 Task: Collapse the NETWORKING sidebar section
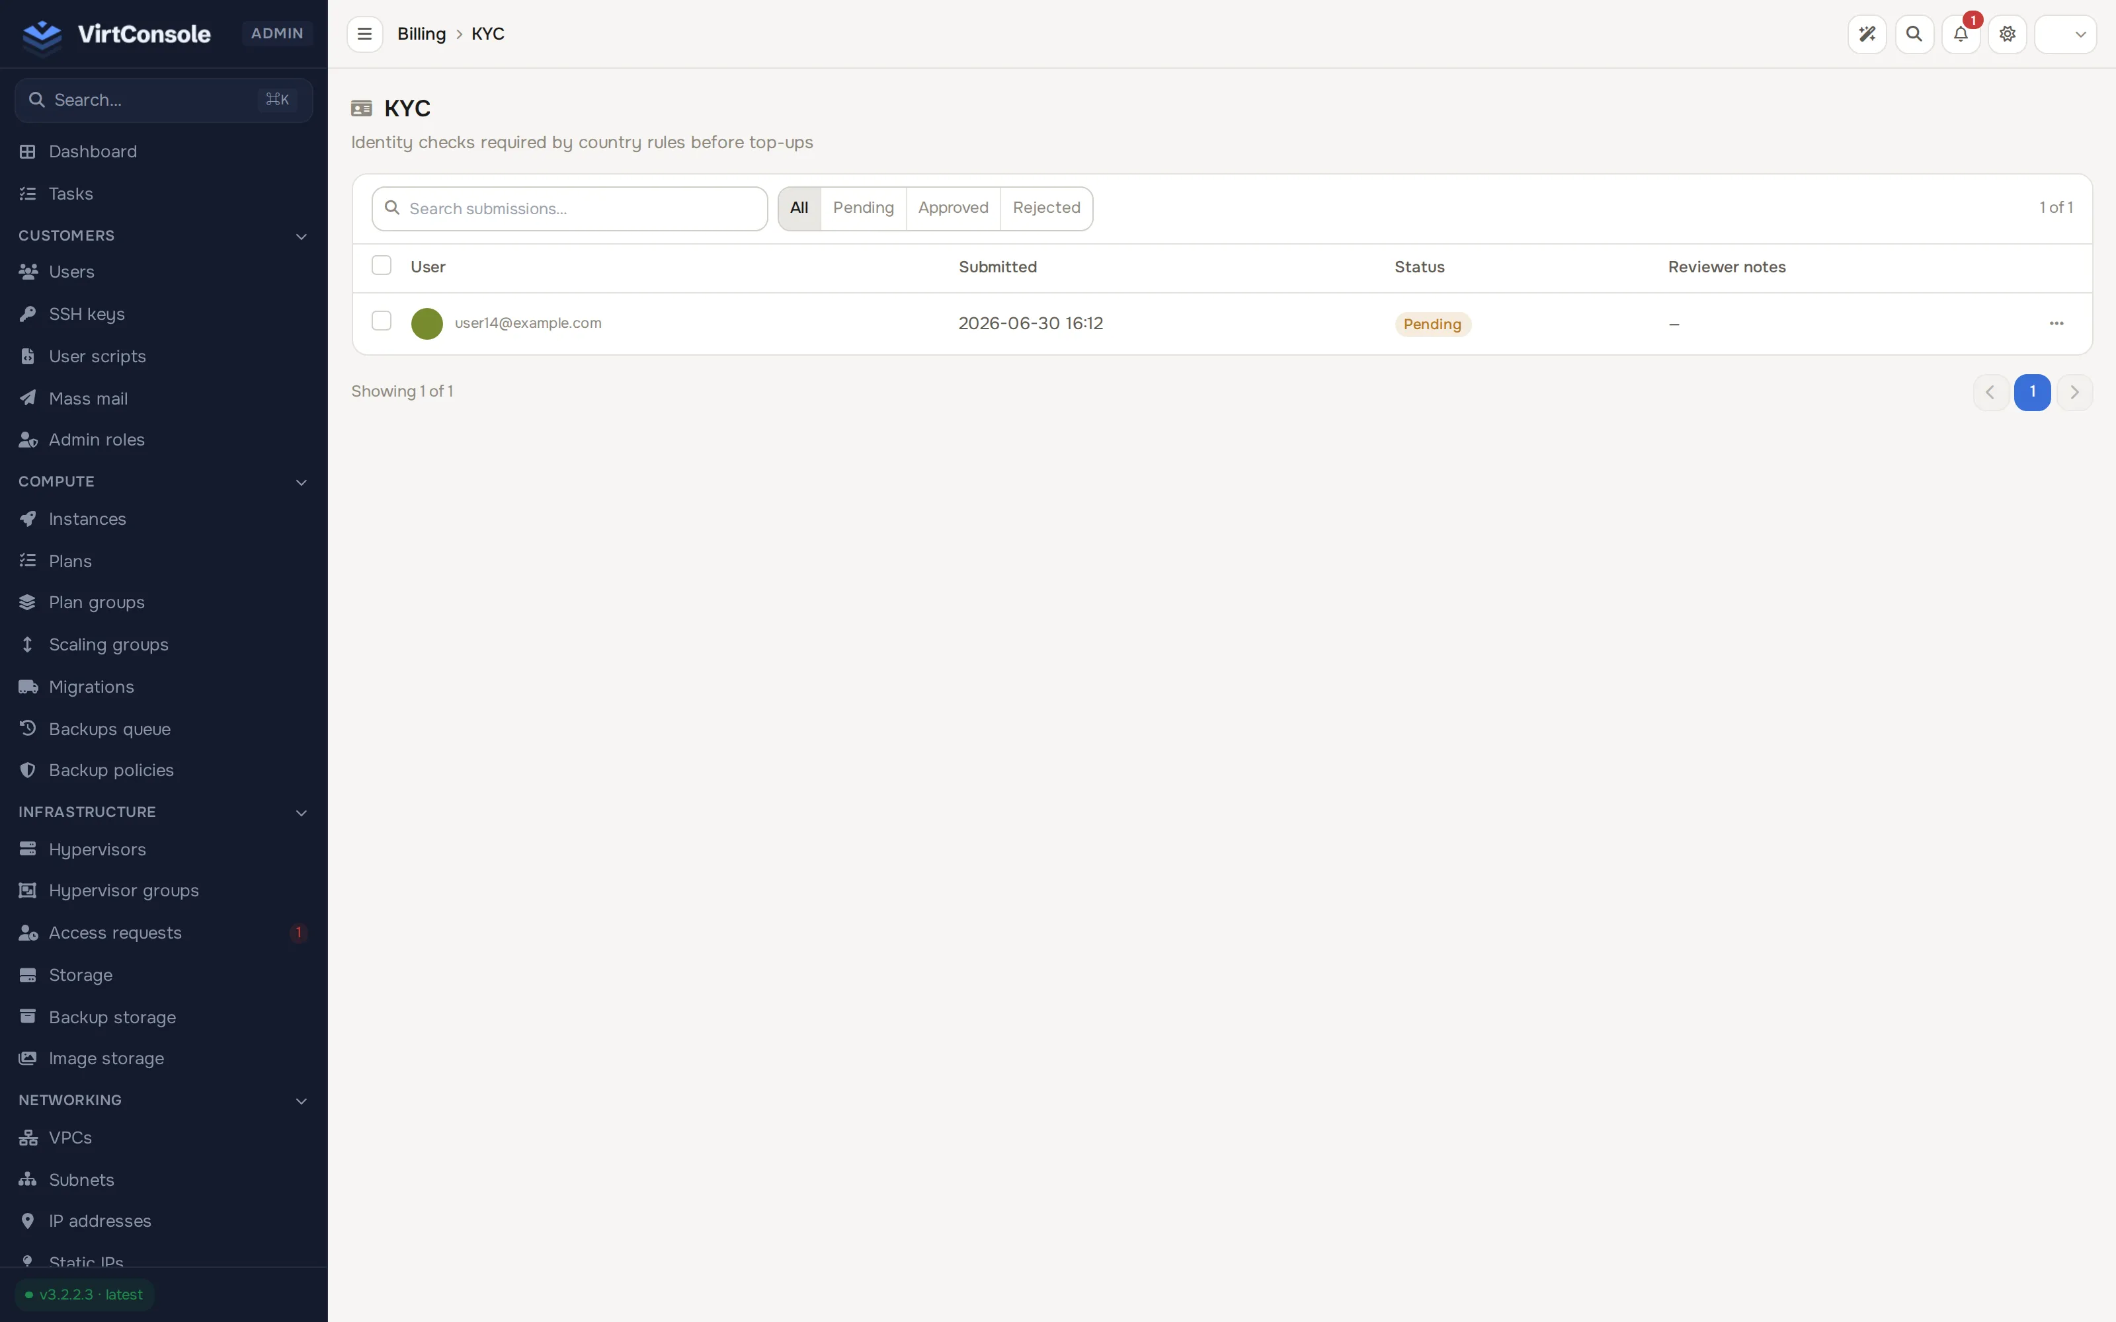(x=163, y=1101)
